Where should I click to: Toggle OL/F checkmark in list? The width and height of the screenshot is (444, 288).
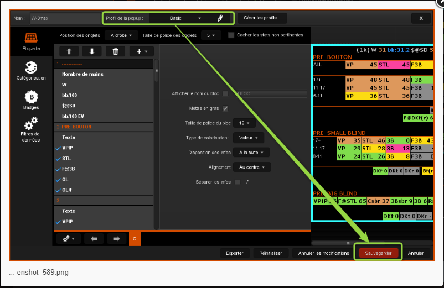58,190
